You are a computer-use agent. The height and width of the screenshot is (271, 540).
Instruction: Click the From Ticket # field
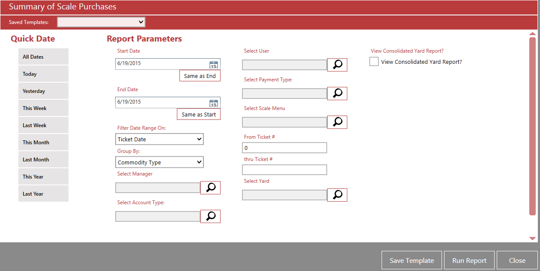[284, 148]
